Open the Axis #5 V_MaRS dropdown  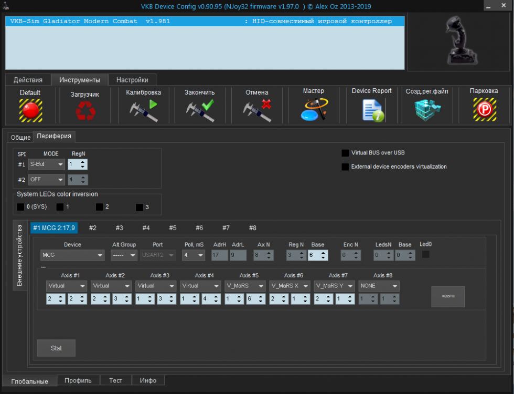pos(245,286)
